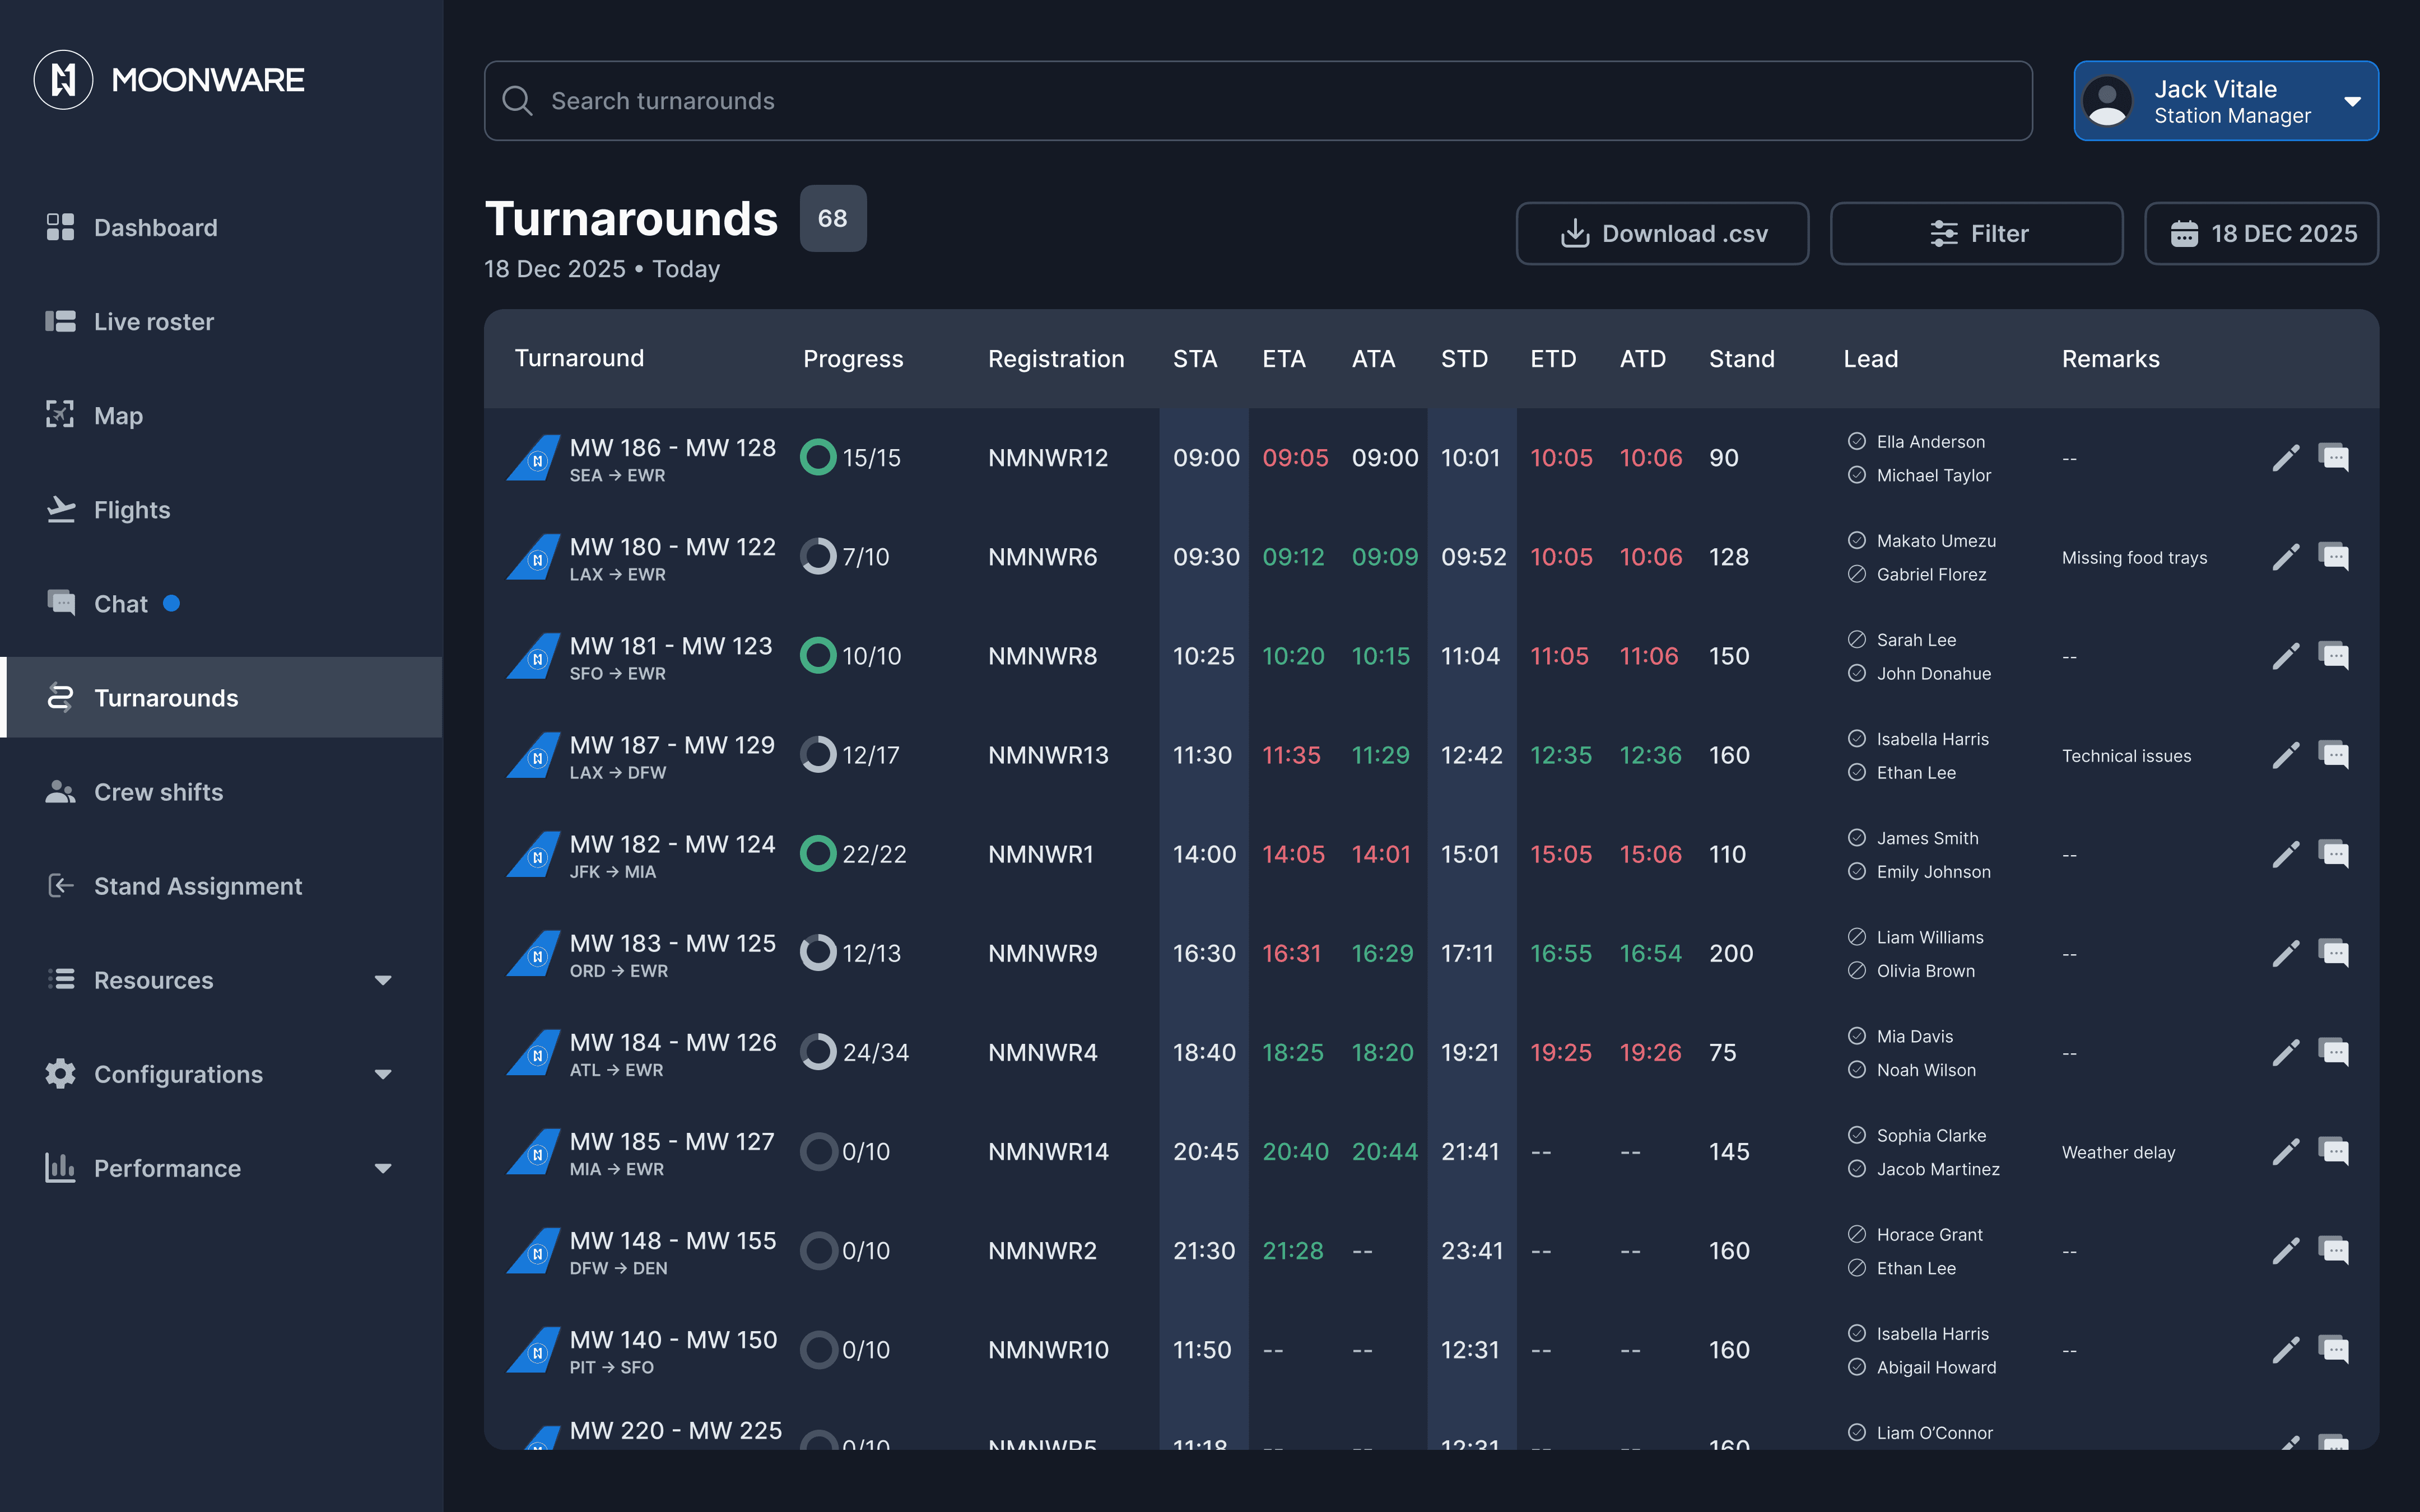Screen dimensions: 2420x1512
Task: Click the Moonware logo icon
Action: click(63, 80)
